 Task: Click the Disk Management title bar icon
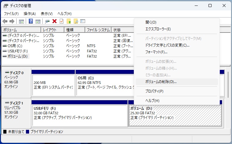[x=6, y=6]
